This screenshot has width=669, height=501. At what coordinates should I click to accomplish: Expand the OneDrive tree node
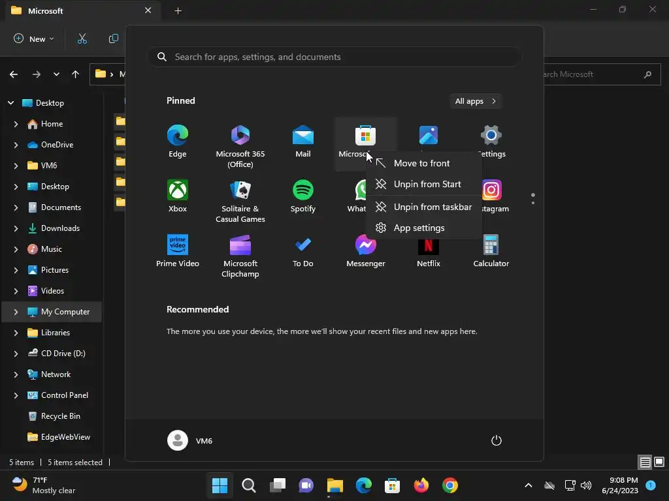pos(16,145)
